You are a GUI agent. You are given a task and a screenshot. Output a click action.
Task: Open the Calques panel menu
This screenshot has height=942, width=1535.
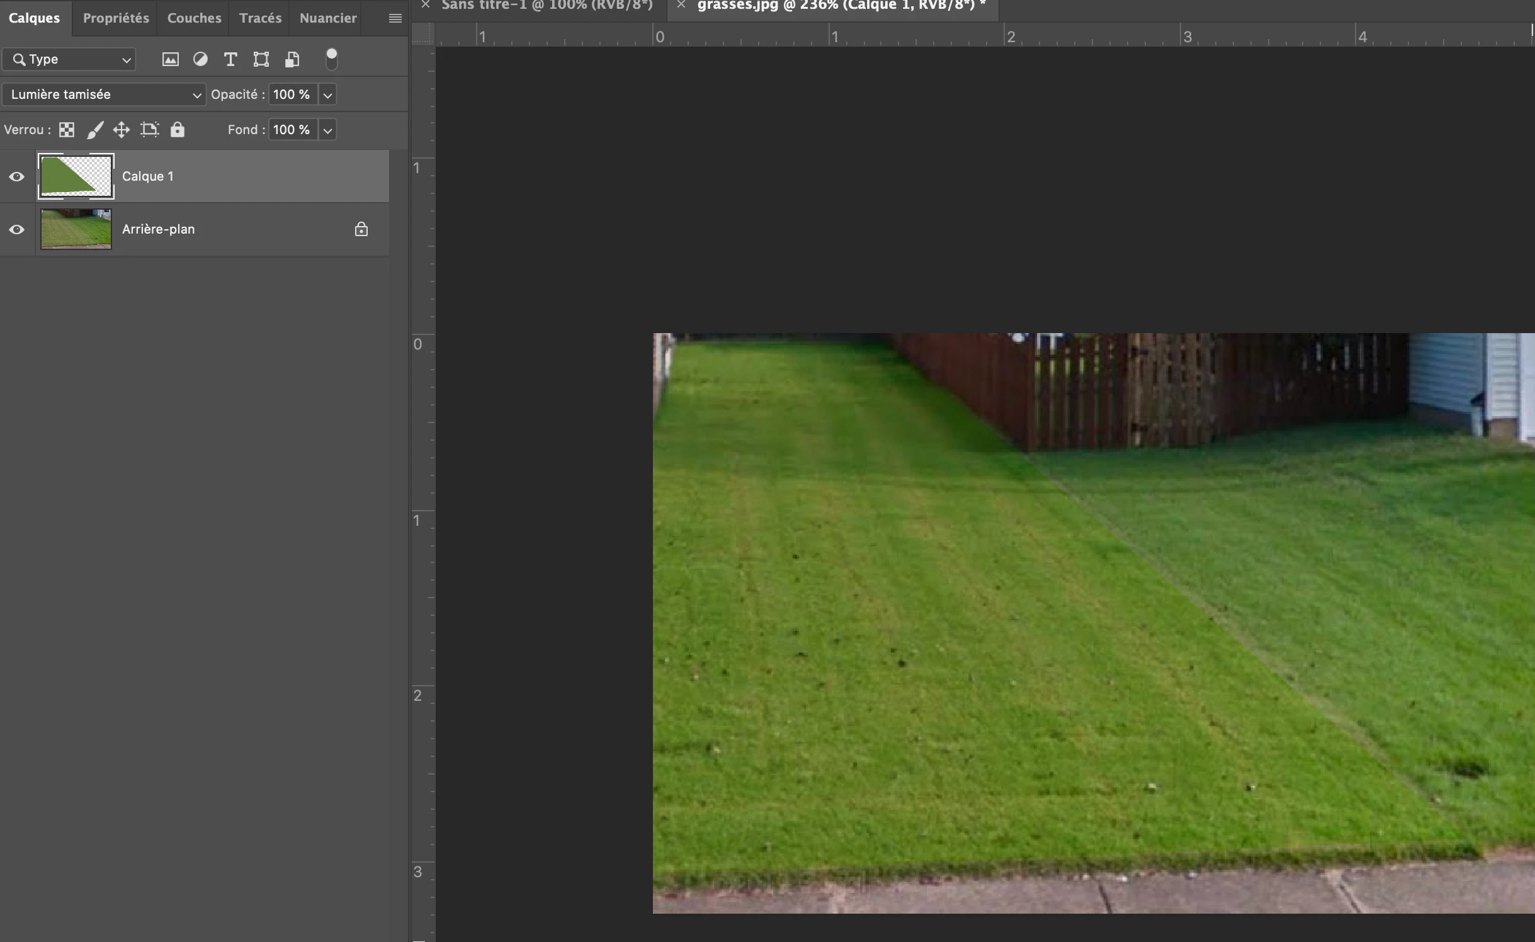pyautogui.click(x=395, y=18)
